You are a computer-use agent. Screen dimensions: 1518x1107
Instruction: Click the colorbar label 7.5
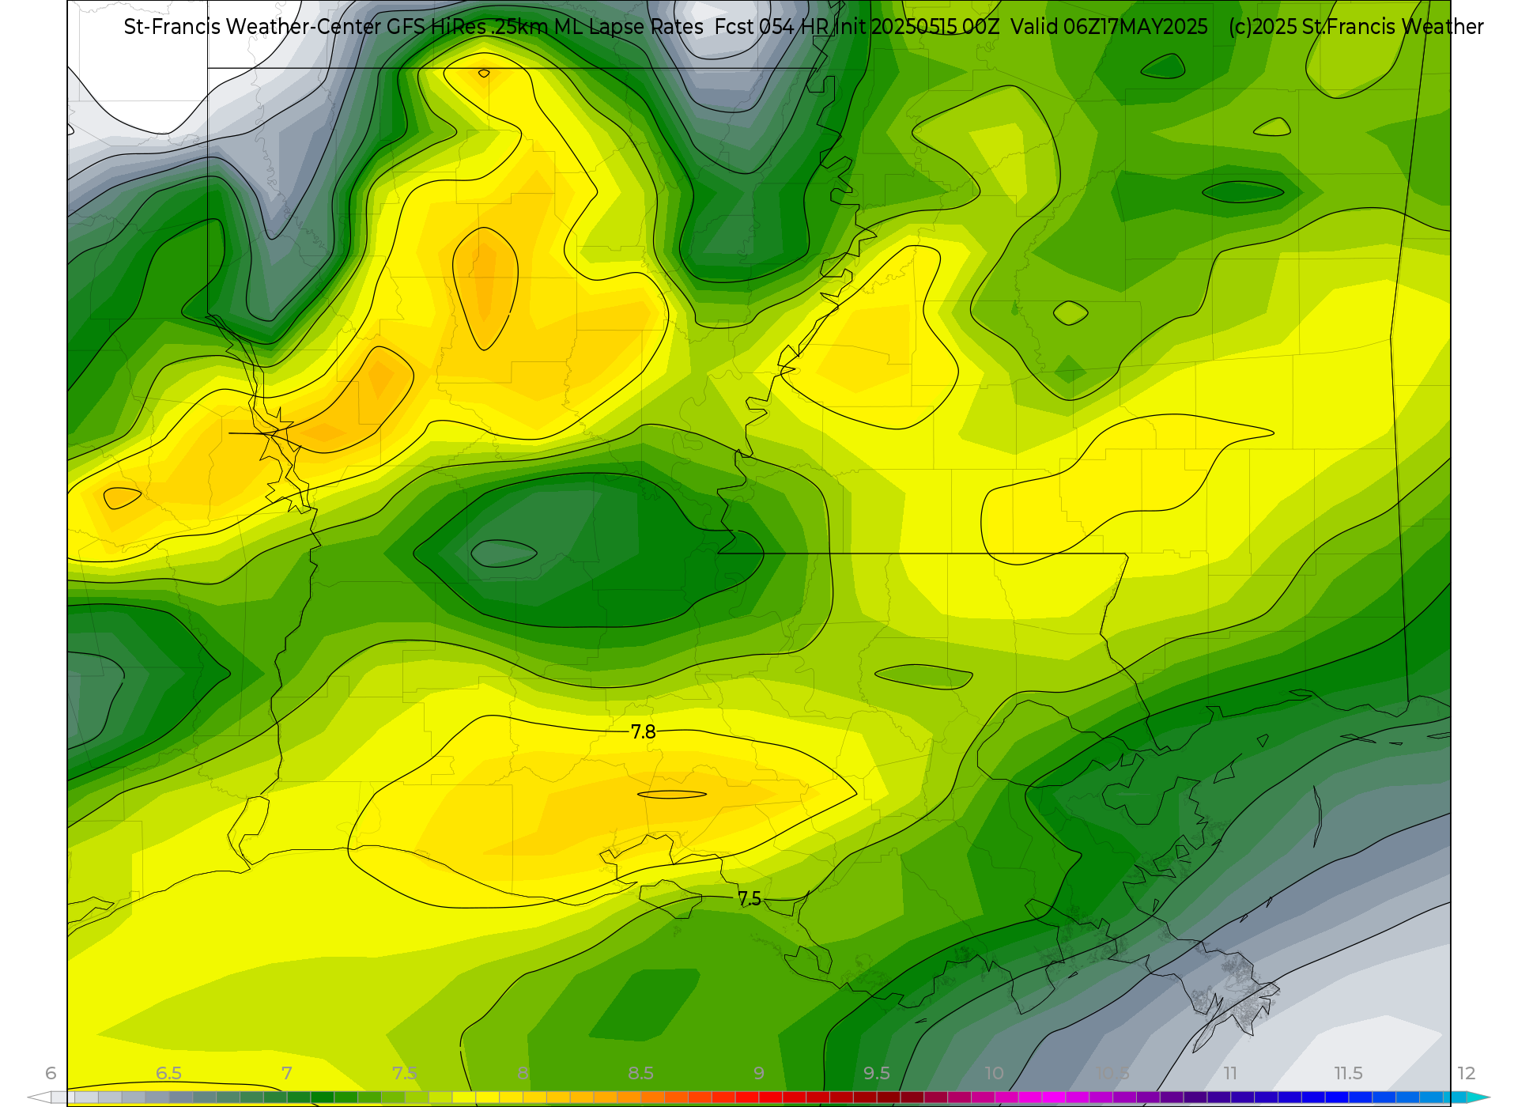(x=405, y=1073)
